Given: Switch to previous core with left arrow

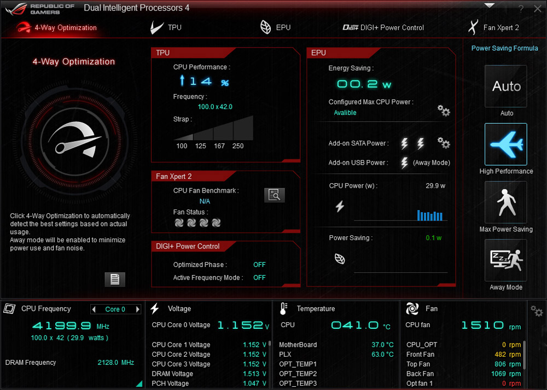Looking at the screenshot, I should (94, 309).
